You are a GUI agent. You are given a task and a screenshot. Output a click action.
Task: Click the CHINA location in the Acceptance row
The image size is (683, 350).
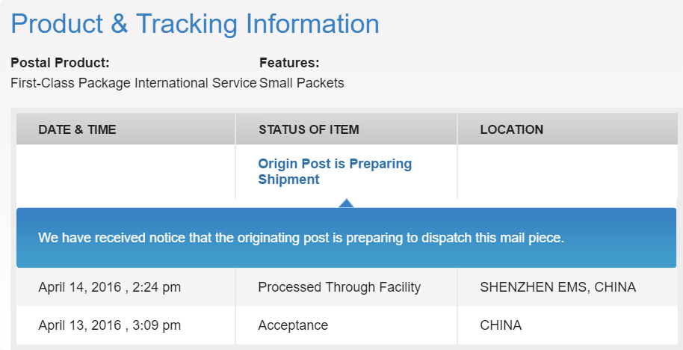click(x=501, y=325)
